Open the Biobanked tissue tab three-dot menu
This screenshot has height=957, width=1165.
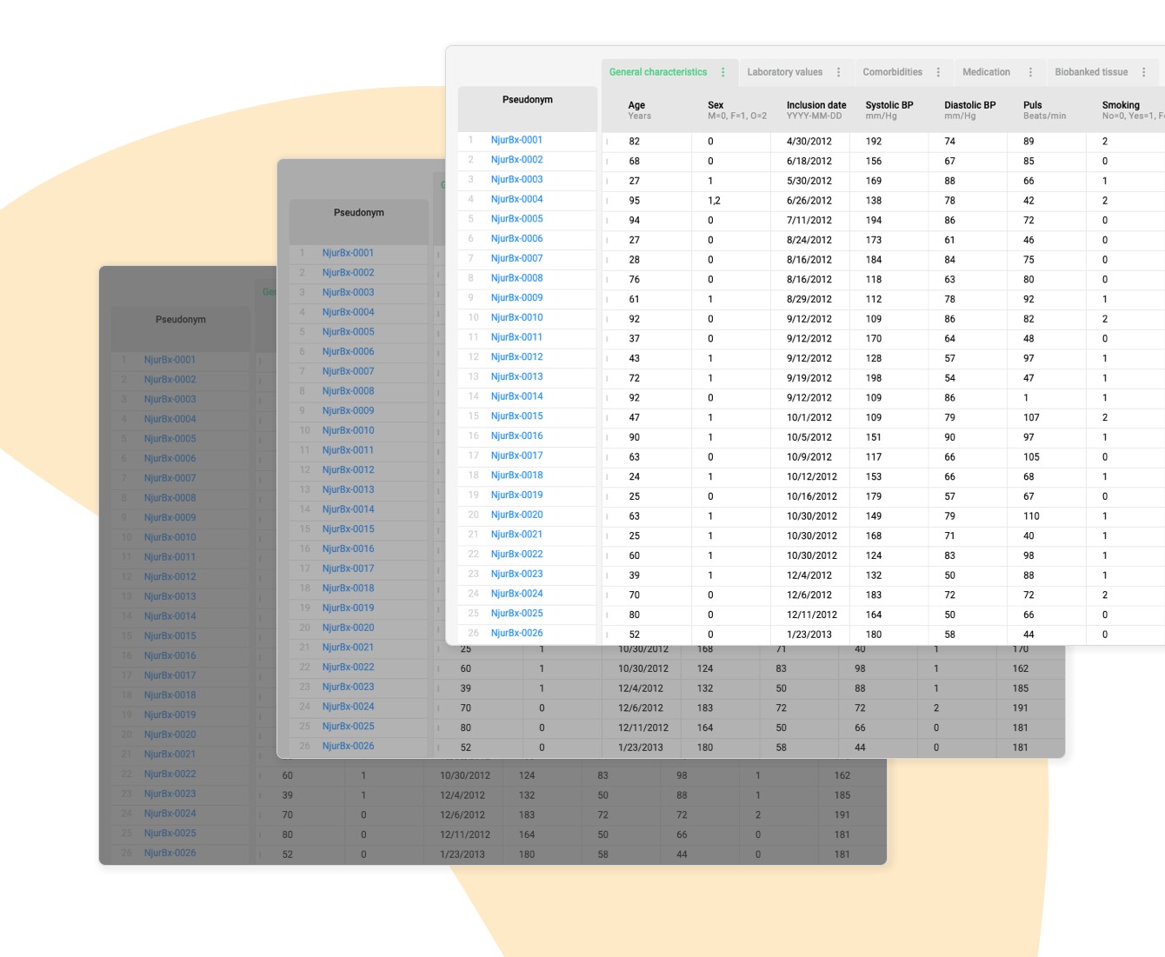pyautogui.click(x=1143, y=72)
